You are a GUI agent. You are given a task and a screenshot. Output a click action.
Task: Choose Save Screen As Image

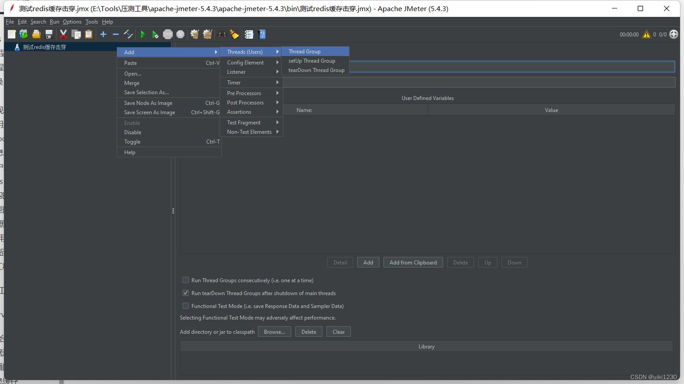point(169,112)
